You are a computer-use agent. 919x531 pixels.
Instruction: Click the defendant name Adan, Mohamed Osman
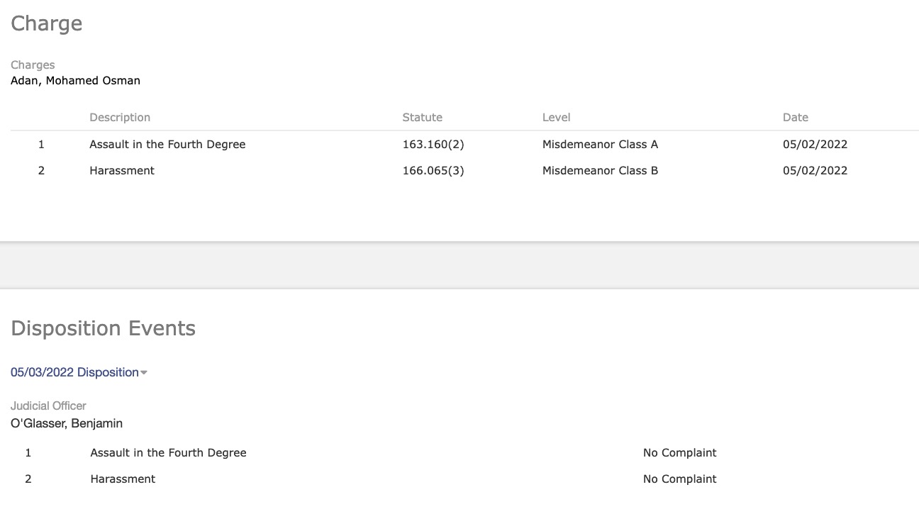point(75,81)
